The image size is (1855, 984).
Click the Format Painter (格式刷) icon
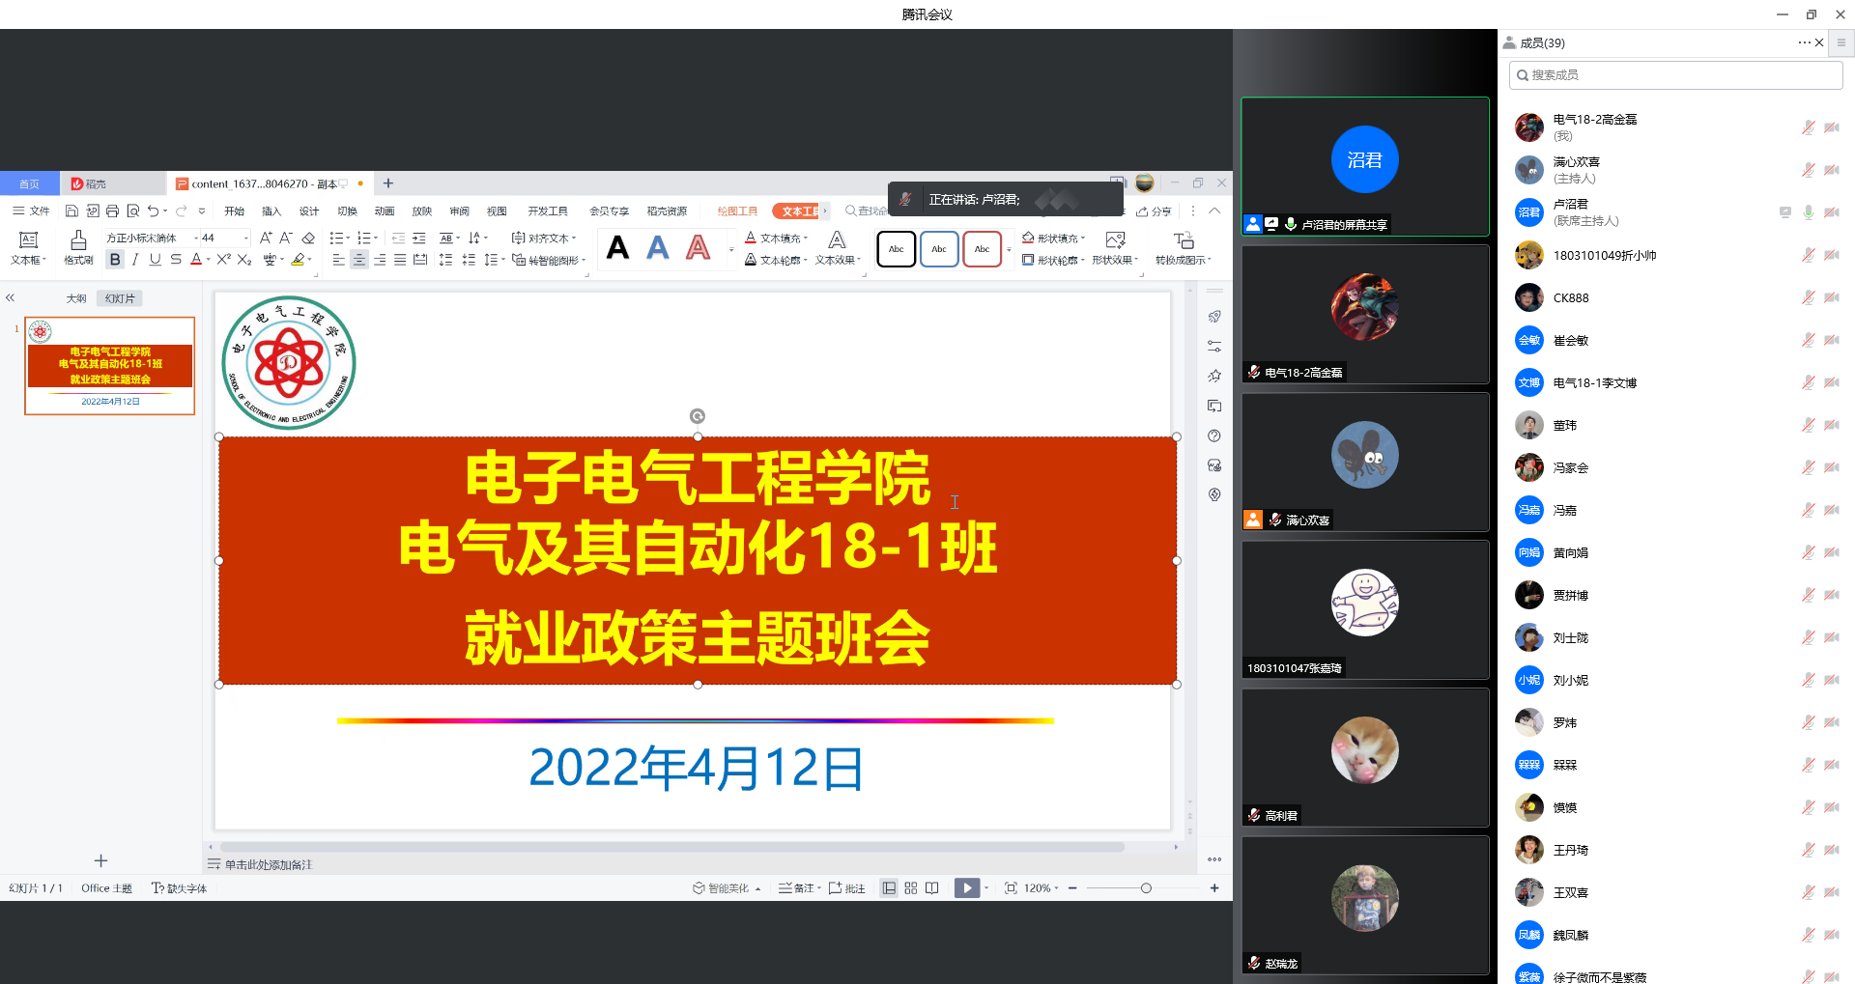(78, 246)
